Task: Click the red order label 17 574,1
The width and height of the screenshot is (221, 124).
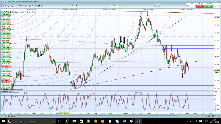Action: (5, 66)
